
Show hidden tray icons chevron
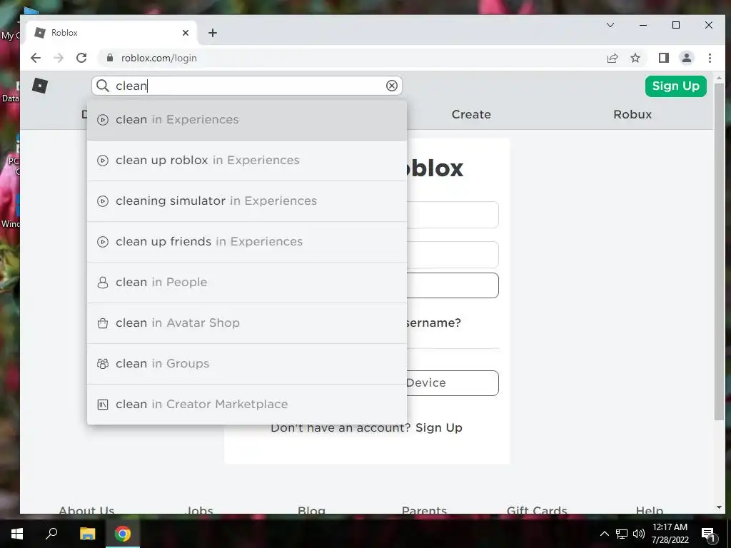[604, 534]
